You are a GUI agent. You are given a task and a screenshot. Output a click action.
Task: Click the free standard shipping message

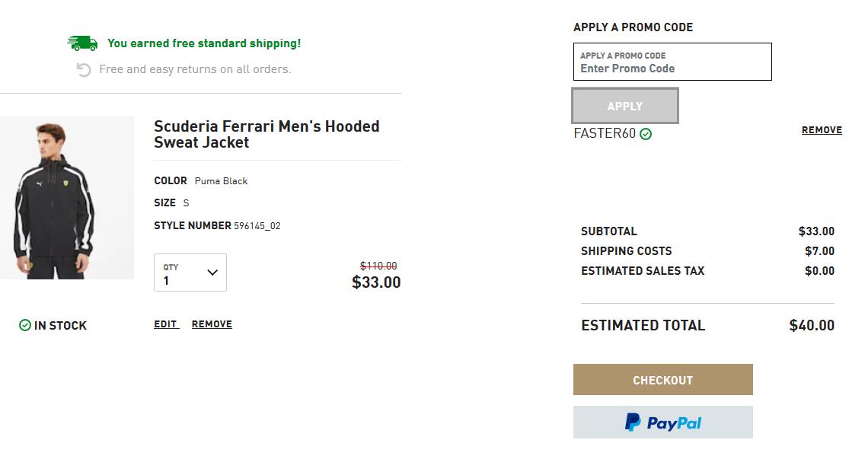click(204, 43)
